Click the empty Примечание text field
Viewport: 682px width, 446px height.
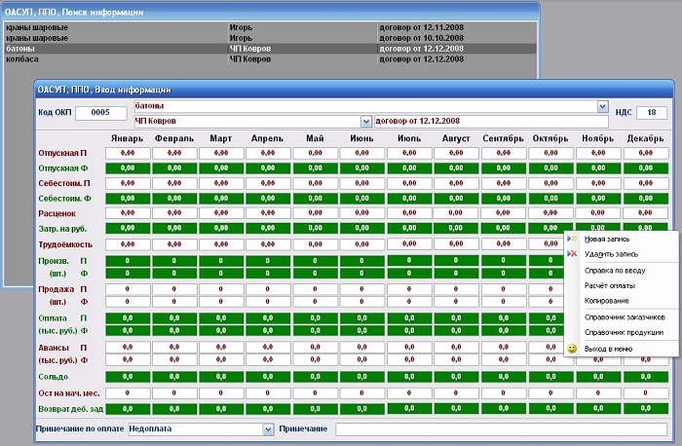click(x=502, y=428)
